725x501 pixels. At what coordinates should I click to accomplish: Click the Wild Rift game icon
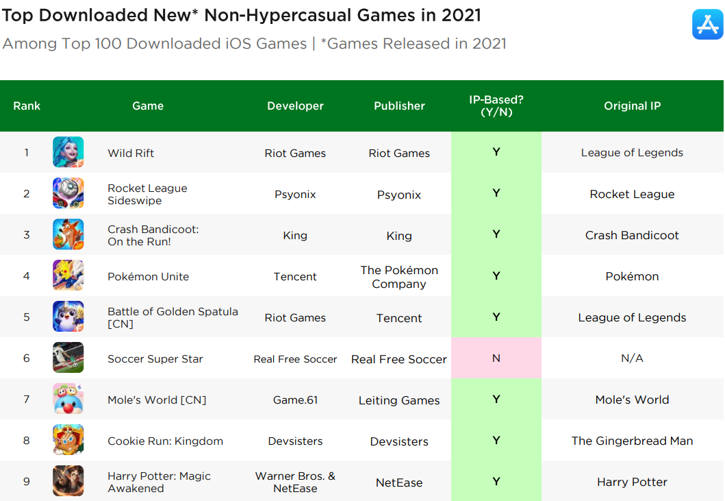[68, 152]
